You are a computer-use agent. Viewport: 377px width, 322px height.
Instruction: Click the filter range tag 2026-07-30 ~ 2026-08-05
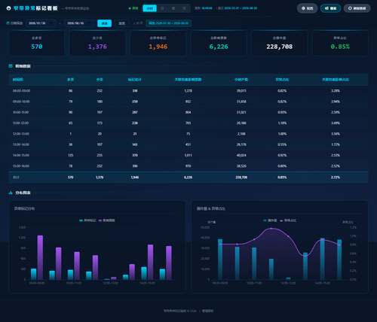[168, 23]
